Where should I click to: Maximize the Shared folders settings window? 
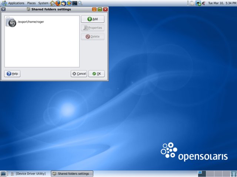click(x=100, y=9)
